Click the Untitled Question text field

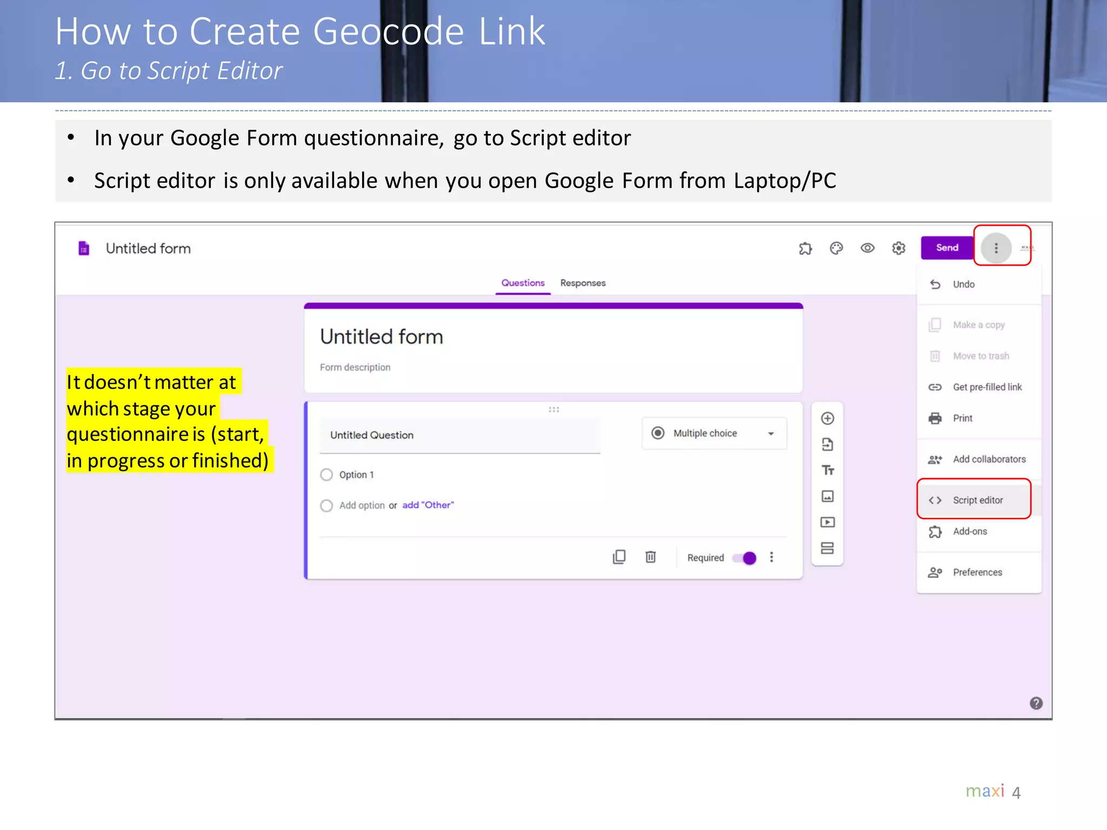pyautogui.click(x=459, y=435)
